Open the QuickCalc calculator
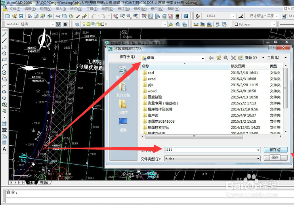294x205 pixels. coord(178,16)
